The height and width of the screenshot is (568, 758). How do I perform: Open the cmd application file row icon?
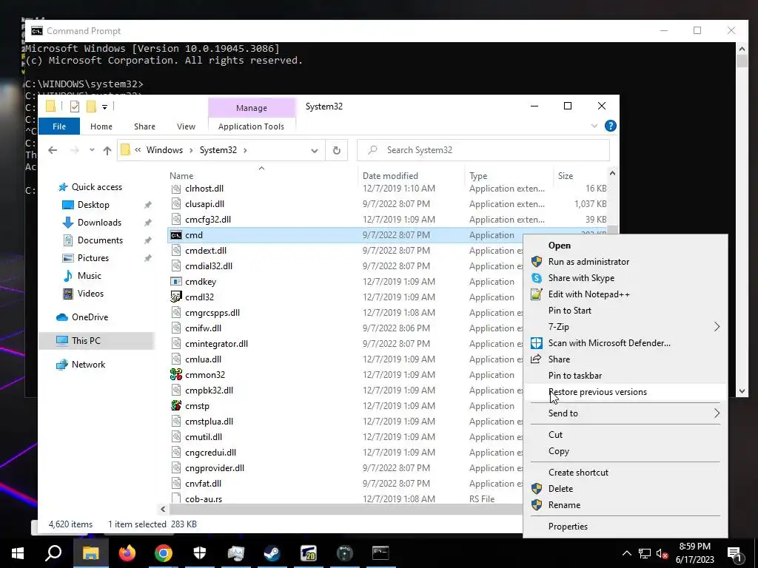pyautogui.click(x=176, y=235)
